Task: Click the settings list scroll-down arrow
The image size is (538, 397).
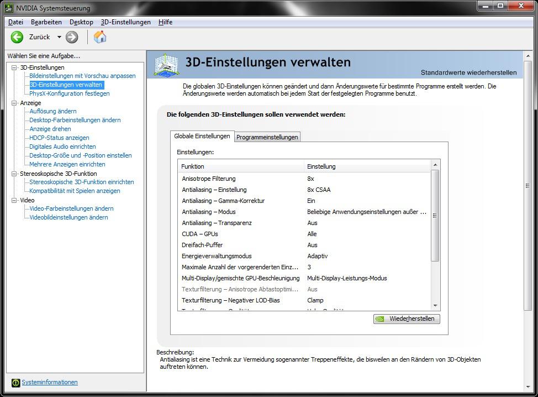Action: 435,306
